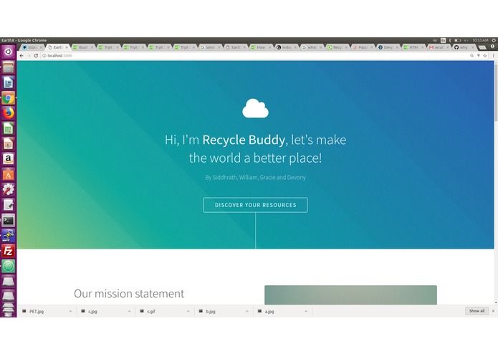The image size is (498, 354).
Task: Open the Amazon launcher icon
Action: (9, 159)
